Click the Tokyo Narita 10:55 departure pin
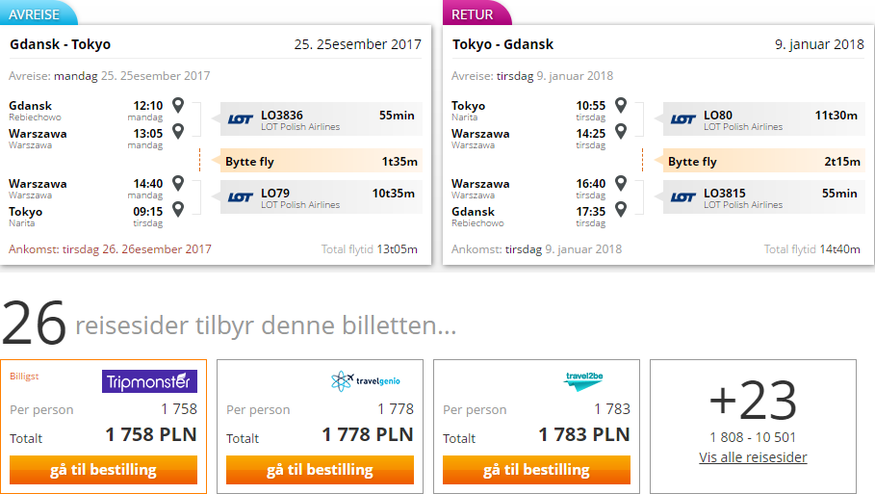This screenshot has height=494, width=875. pos(621,105)
